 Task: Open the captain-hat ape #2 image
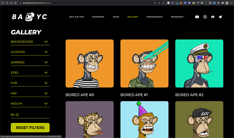(199, 63)
